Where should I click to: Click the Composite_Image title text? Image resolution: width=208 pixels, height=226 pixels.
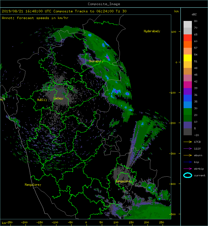click(104, 4)
